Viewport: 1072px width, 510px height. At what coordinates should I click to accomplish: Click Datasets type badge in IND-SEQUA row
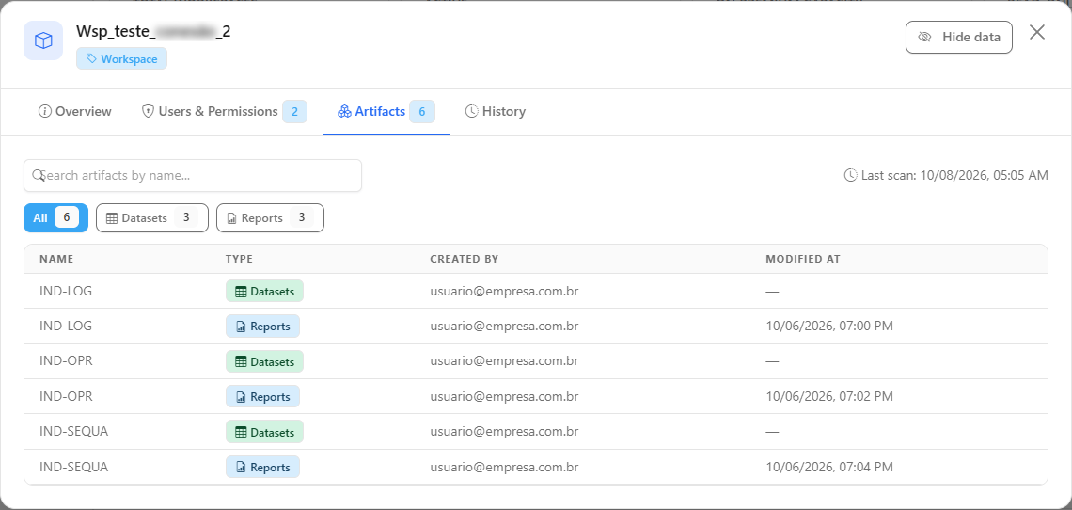(264, 432)
